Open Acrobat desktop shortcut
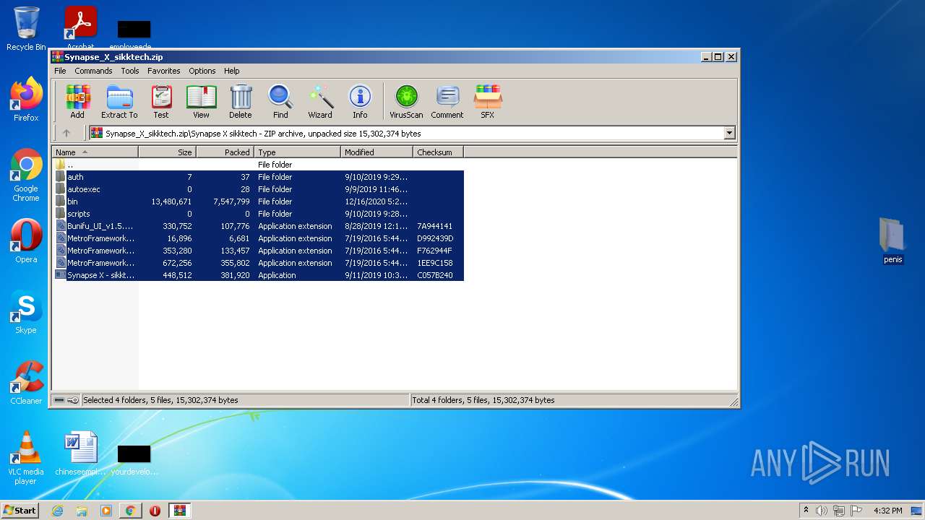Screen dimensions: 925x520 pos(81,29)
